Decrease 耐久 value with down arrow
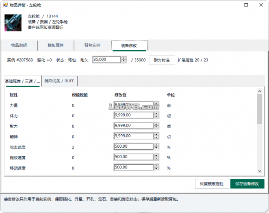Viewport: 269px width, 213px height. [124, 61]
